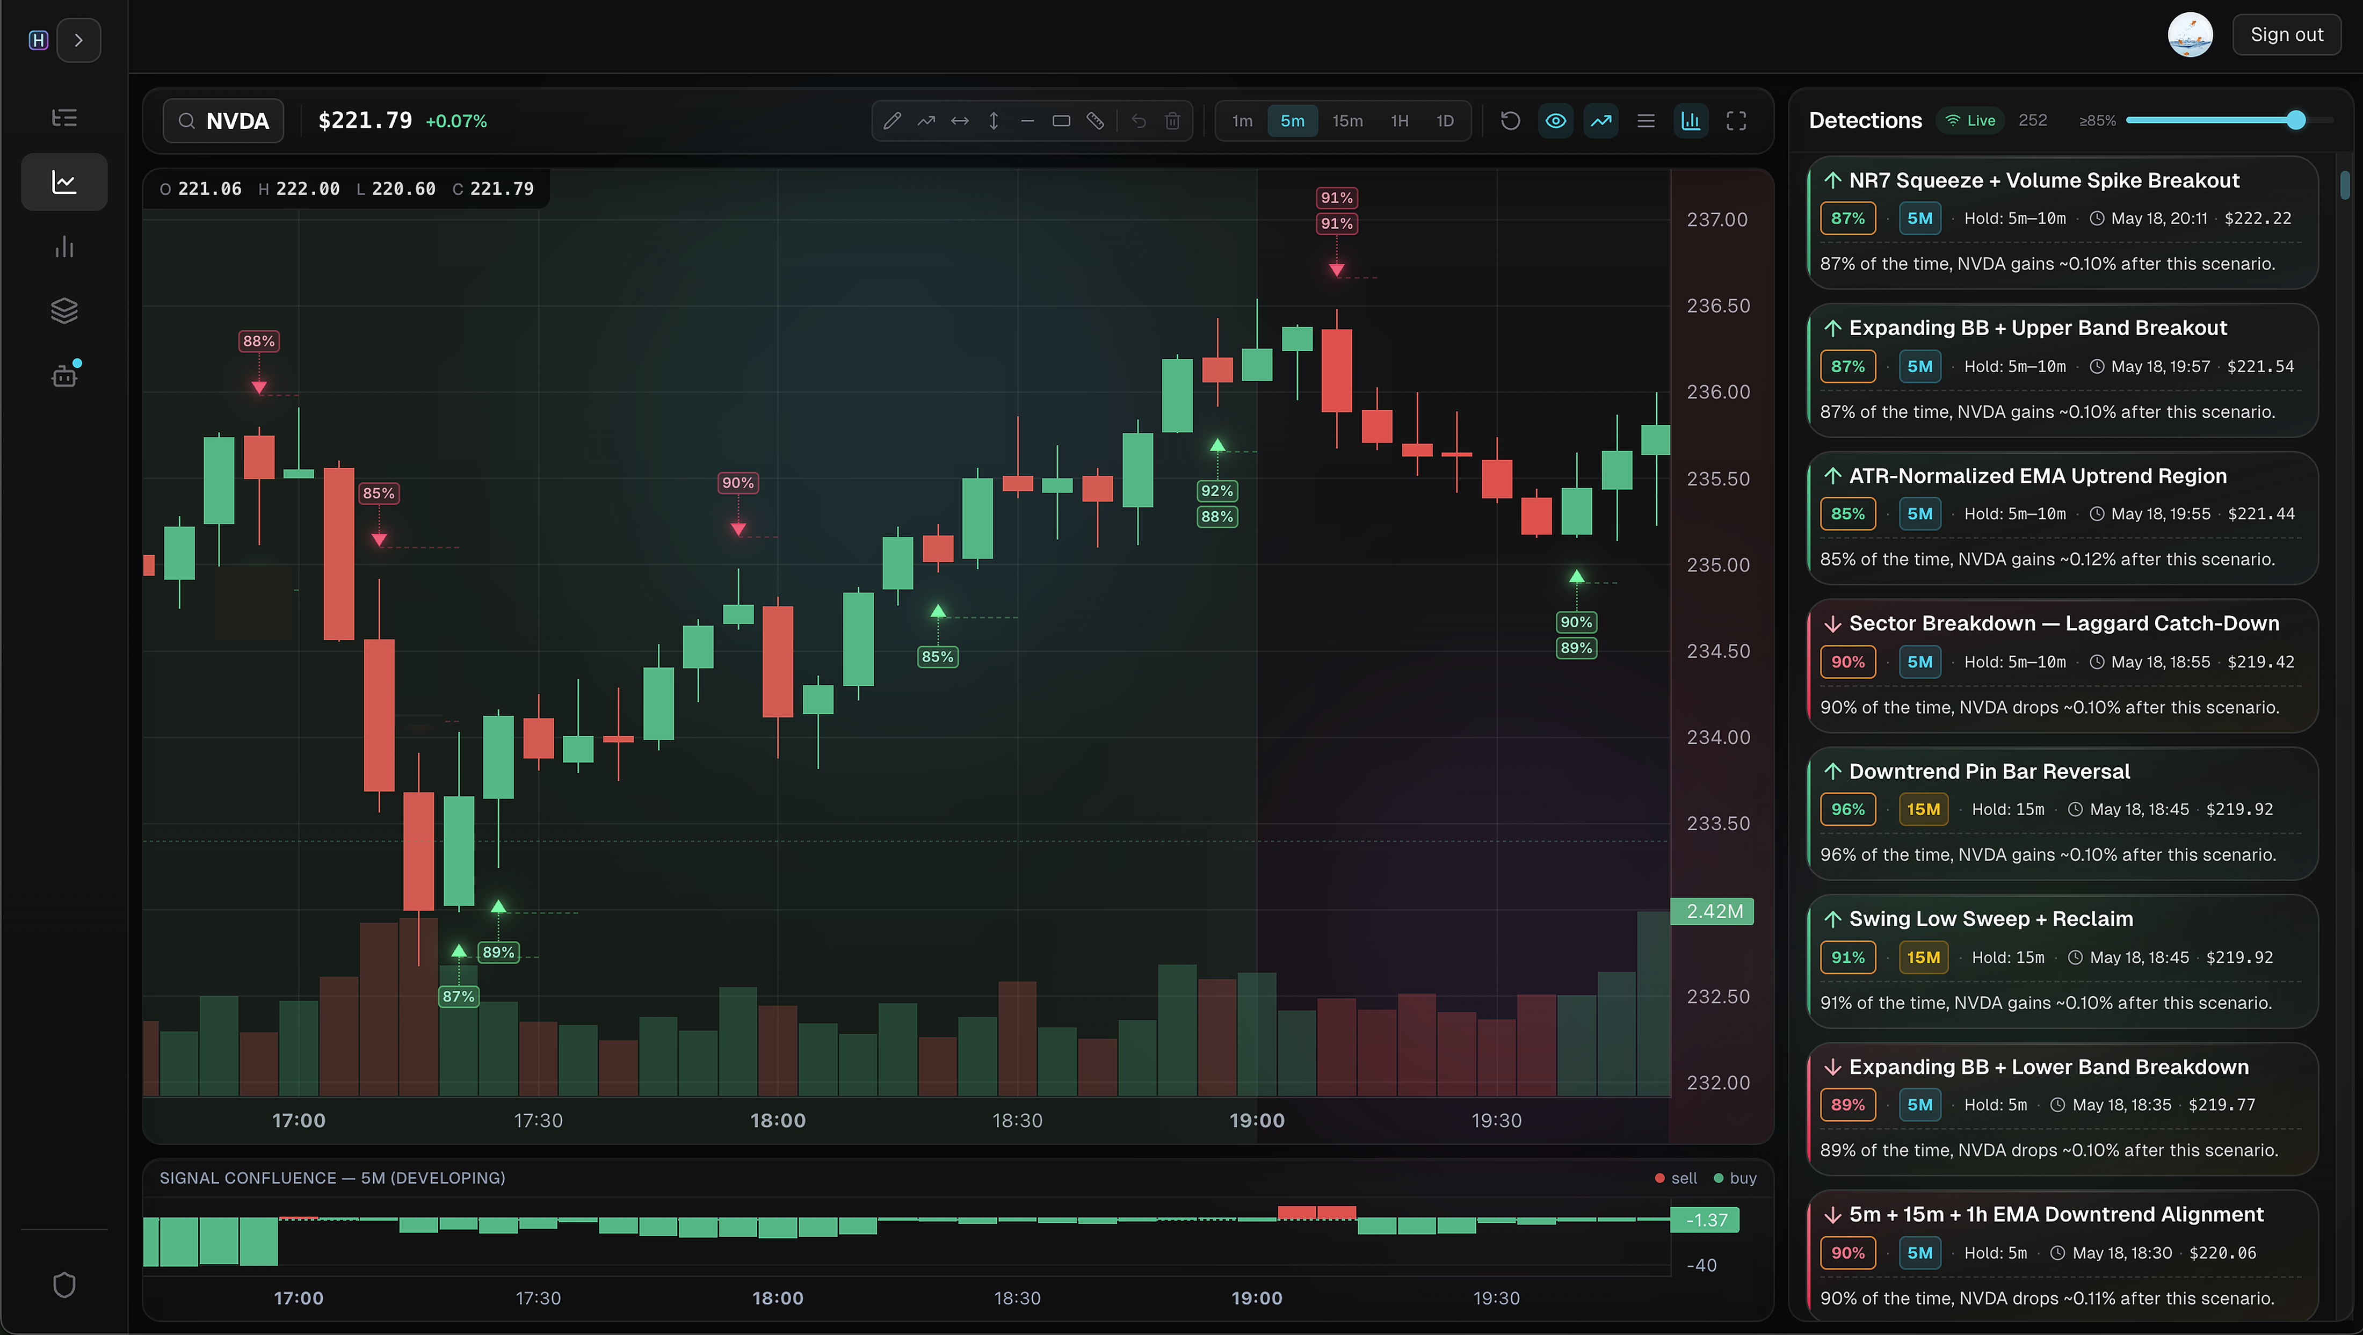Click the 85% sell marker label on chart
The height and width of the screenshot is (1335, 2363).
tap(378, 494)
